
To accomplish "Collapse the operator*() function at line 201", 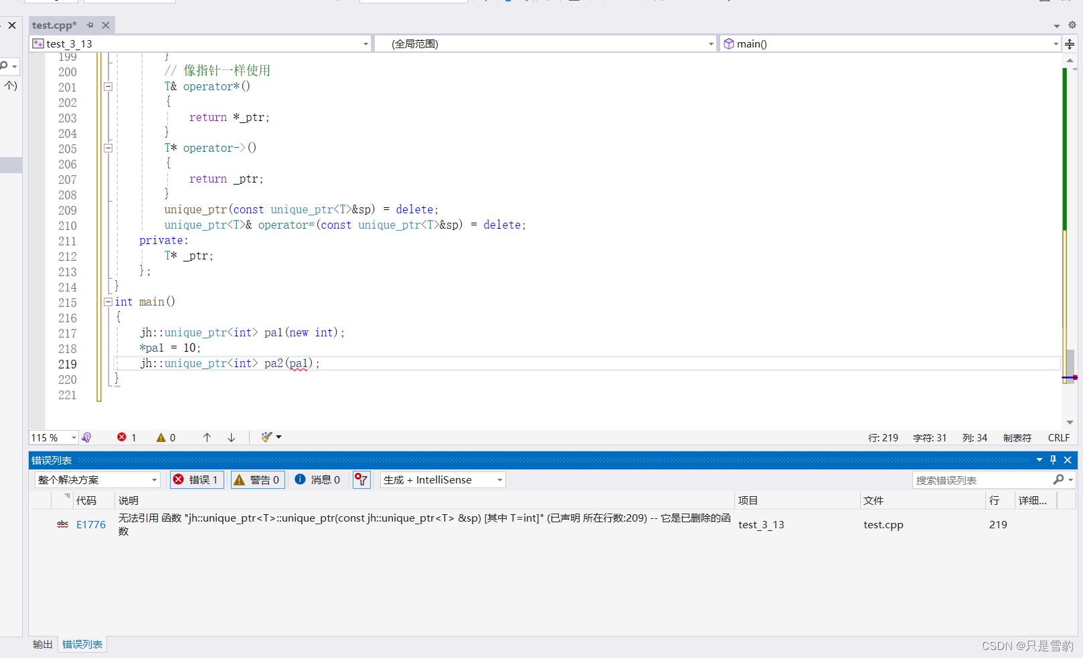I will click(108, 86).
